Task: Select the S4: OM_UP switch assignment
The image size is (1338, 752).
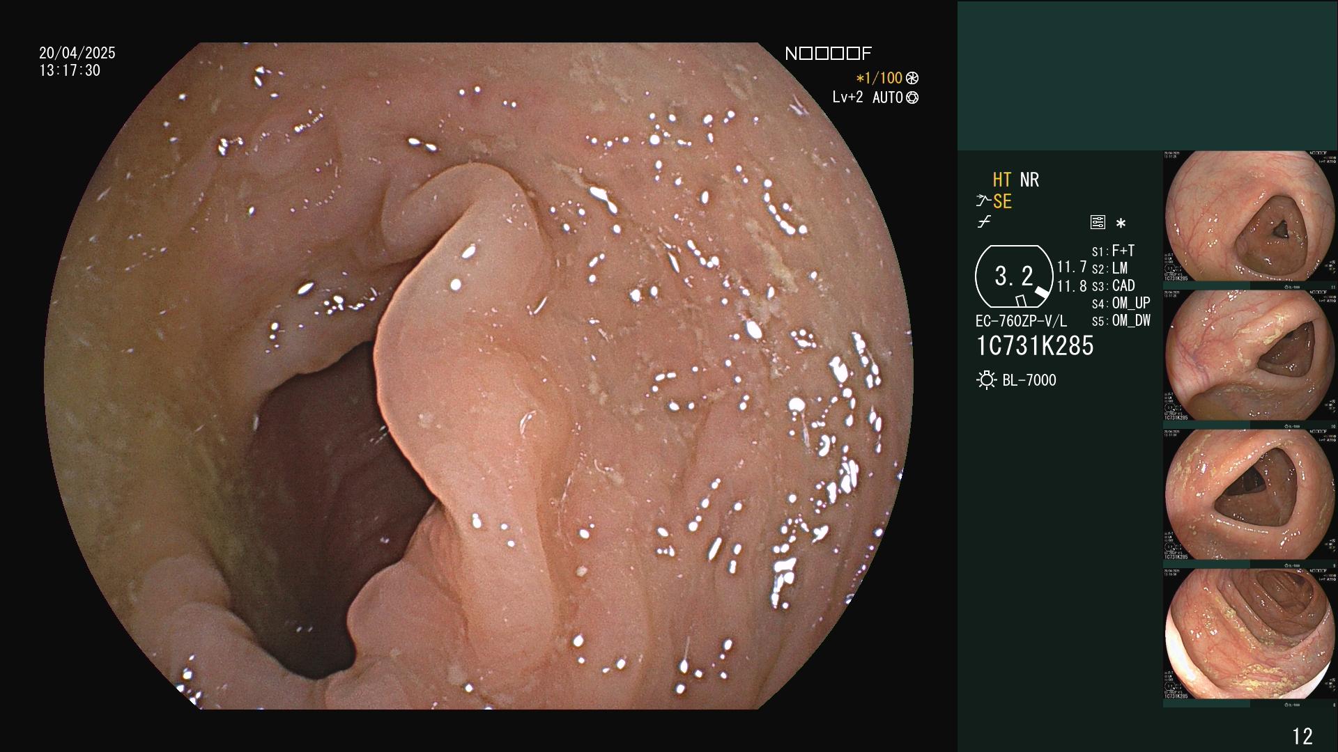Action: 1121,304
